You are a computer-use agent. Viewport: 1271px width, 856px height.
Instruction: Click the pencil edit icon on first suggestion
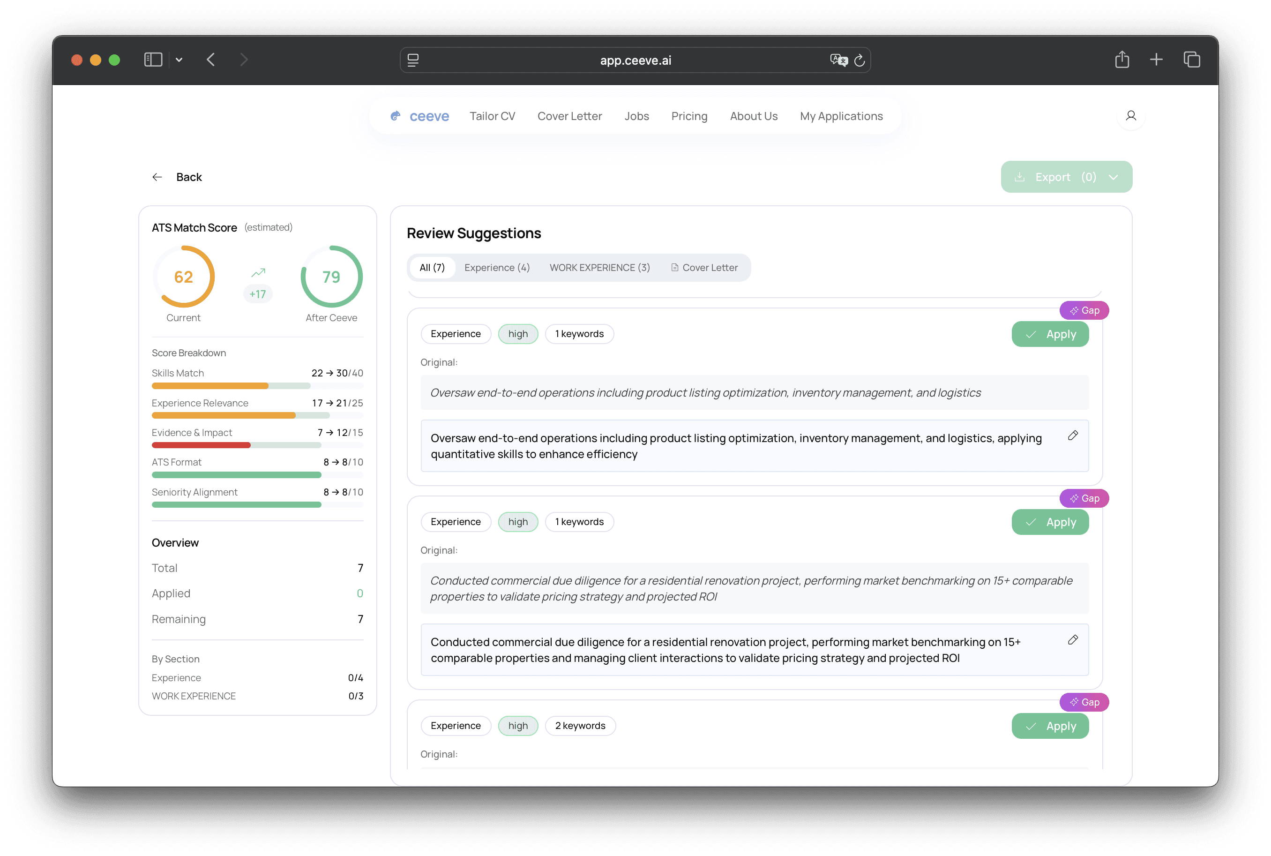coord(1072,436)
